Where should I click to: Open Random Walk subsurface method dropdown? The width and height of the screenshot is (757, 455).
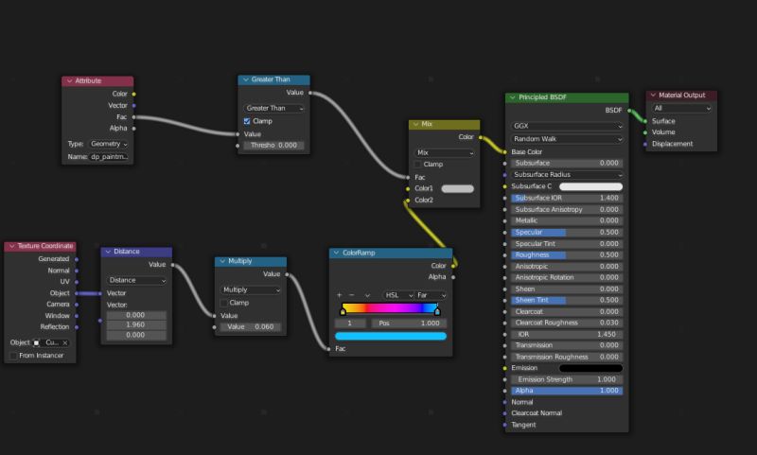pos(567,139)
